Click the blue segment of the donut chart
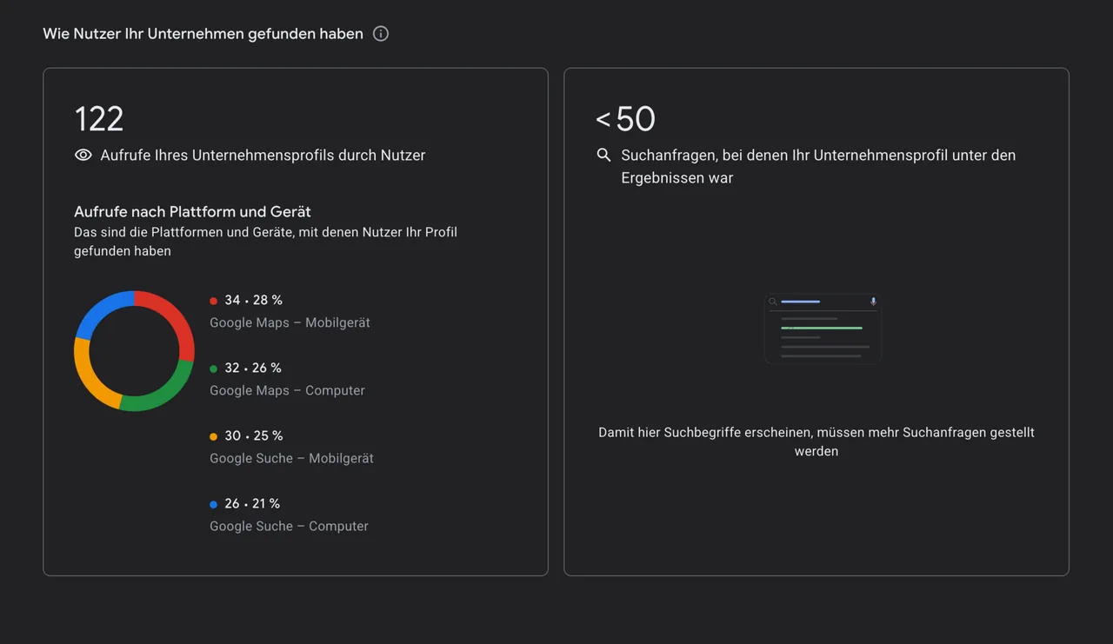1113x644 pixels. pos(98,311)
